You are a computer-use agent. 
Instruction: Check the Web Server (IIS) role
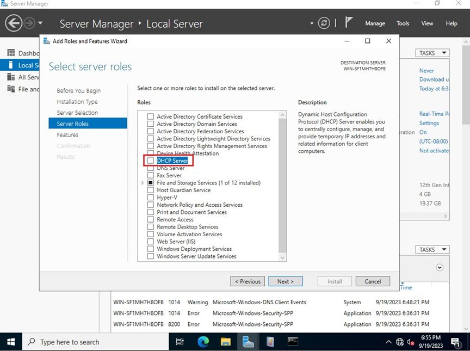pos(151,241)
